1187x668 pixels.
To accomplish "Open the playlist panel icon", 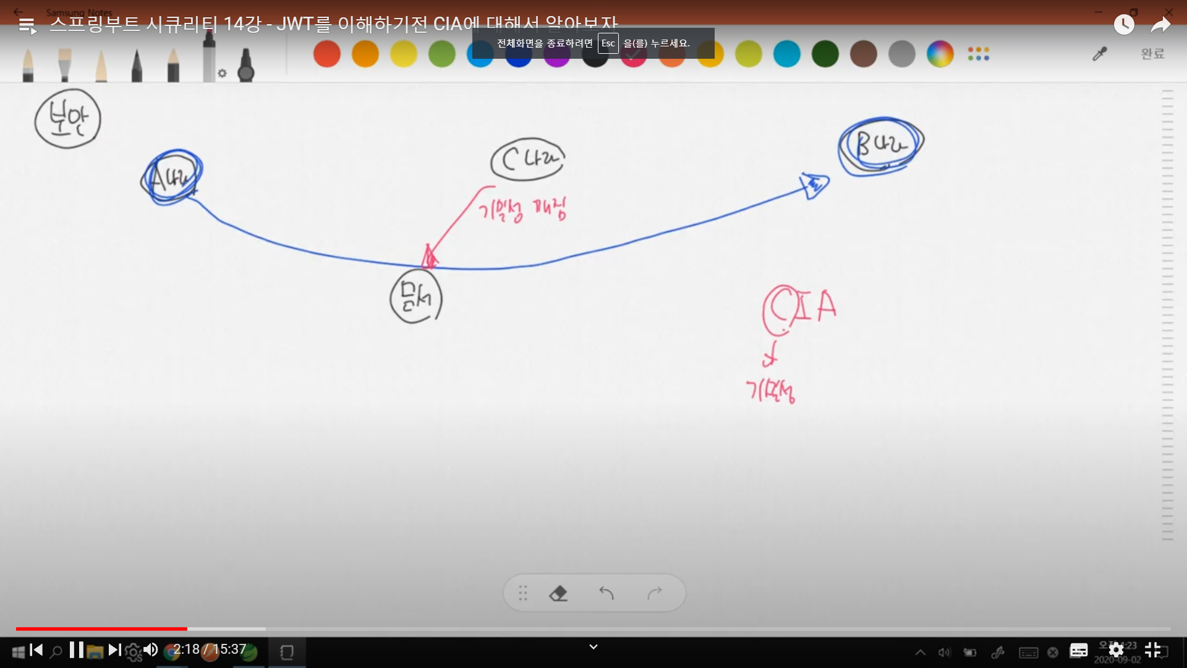I will pos(27,25).
